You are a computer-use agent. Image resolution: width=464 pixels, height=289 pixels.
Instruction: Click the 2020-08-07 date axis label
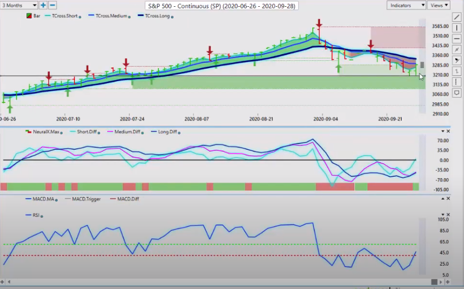click(x=196, y=119)
